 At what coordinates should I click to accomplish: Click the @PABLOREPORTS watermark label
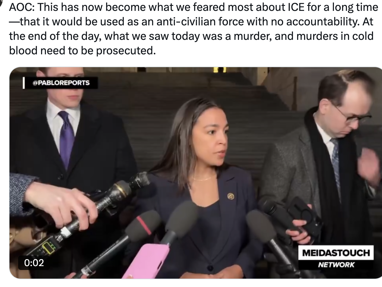(x=61, y=83)
